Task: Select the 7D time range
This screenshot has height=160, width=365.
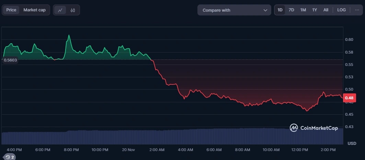Action: pos(291,10)
